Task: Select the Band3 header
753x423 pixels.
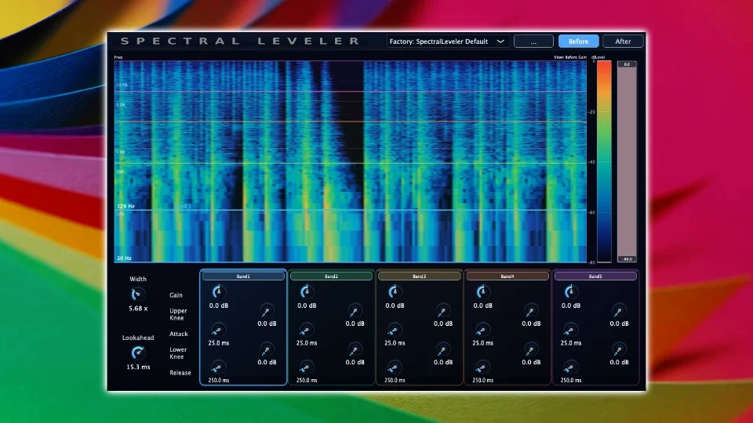Action: [419, 277]
